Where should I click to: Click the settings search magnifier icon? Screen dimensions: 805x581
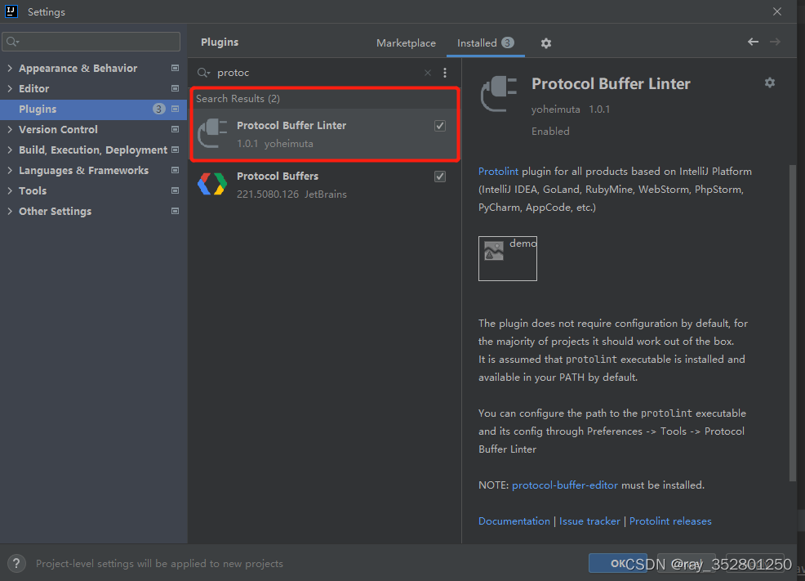(13, 42)
